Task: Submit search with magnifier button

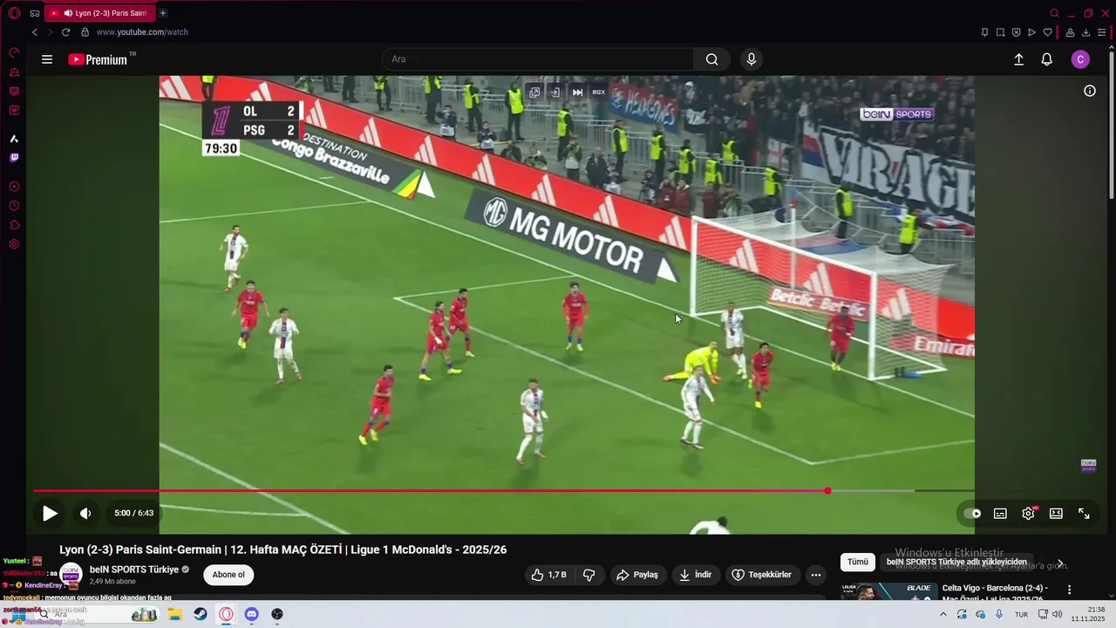Action: (x=712, y=59)
